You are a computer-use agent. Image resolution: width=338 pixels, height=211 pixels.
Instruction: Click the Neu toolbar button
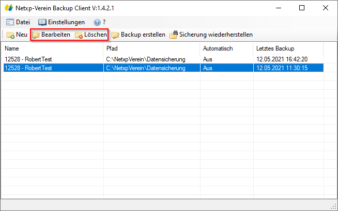click(17, 35)
